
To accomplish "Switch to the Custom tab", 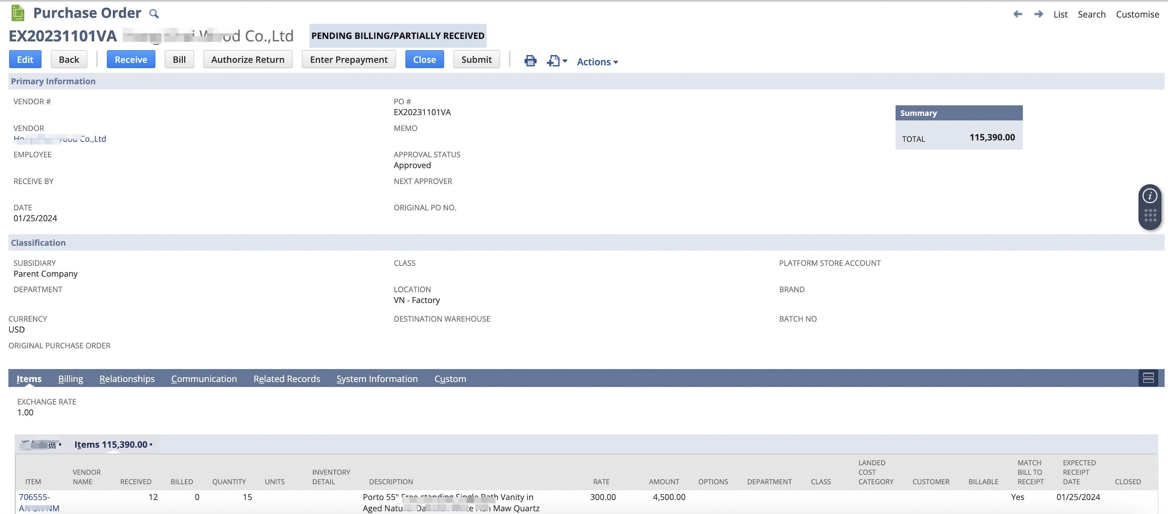I will 450,379.
